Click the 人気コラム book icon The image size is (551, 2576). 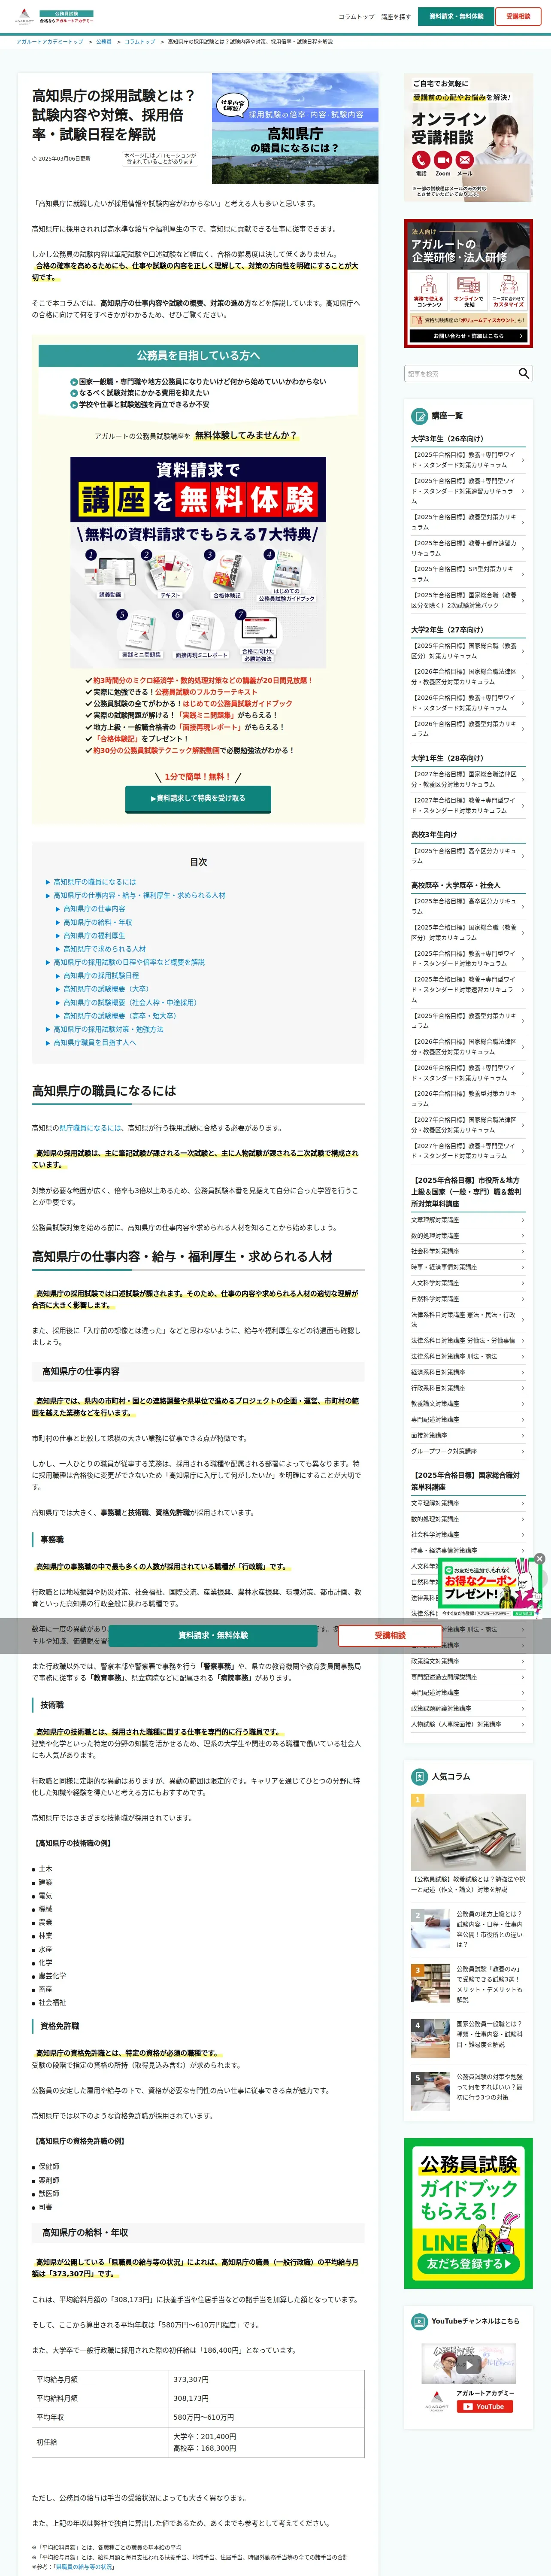point(420,1776)
